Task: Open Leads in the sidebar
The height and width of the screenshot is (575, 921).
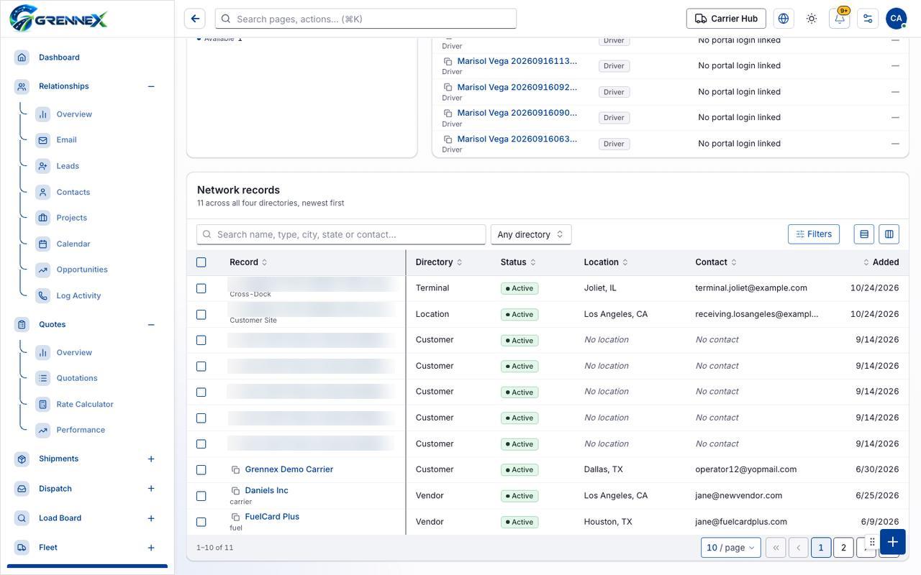Action: click(68, 166)
